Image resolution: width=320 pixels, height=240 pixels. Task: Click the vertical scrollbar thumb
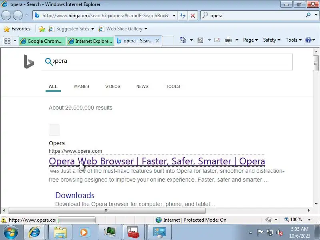point(316,63)
